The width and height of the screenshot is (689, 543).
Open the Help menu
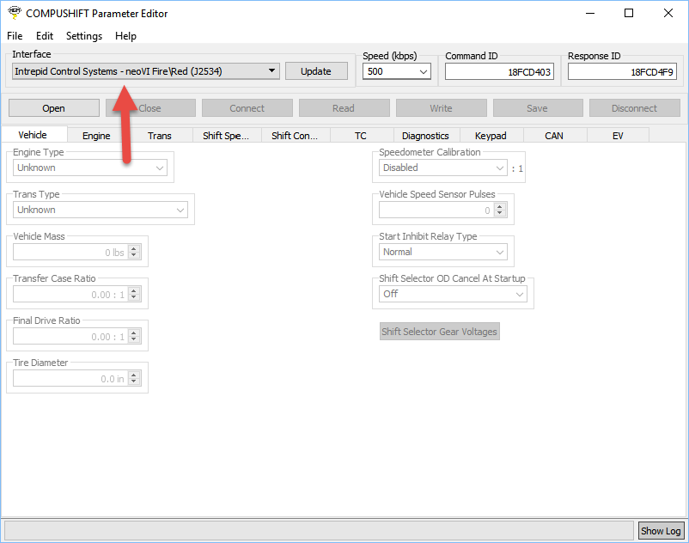(125, 36)
